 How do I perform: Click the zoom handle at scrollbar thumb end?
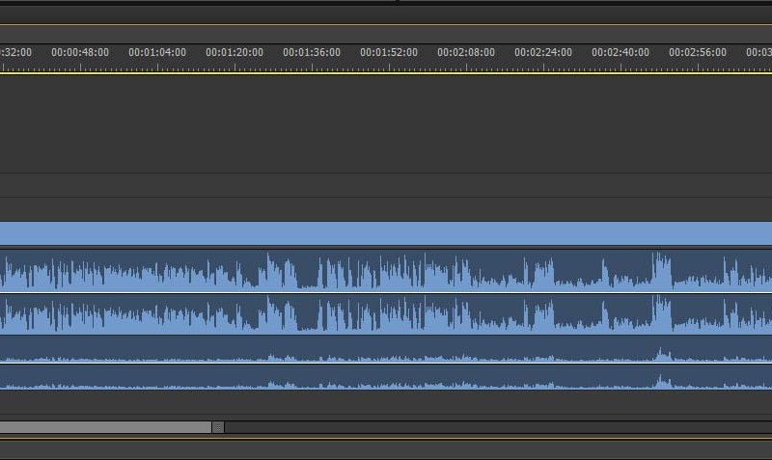pos(218,427)
